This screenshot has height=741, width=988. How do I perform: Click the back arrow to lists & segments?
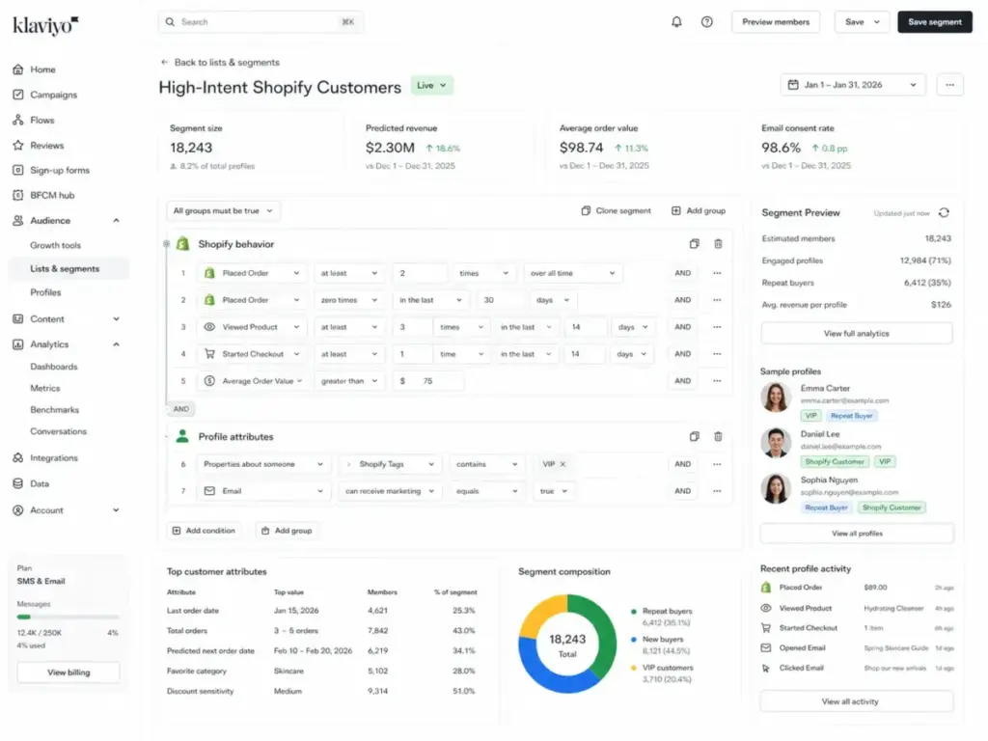click(164, 63)
